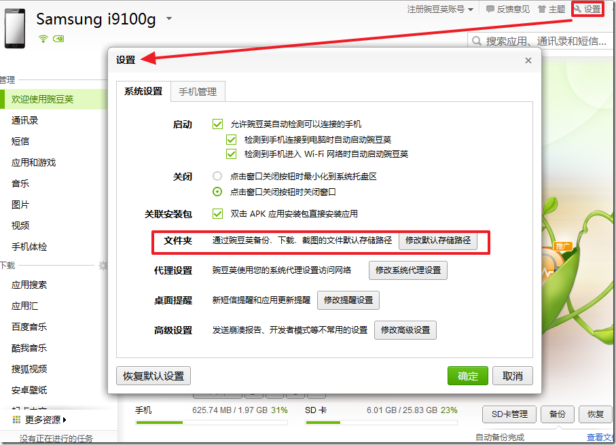This screenshot has width=616, height=445.
Task: Select close window on close button option
Action: click(217, 192)
